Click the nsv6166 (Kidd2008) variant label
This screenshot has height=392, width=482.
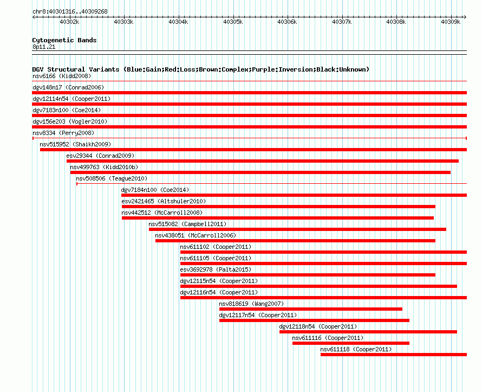coord(62,76)
